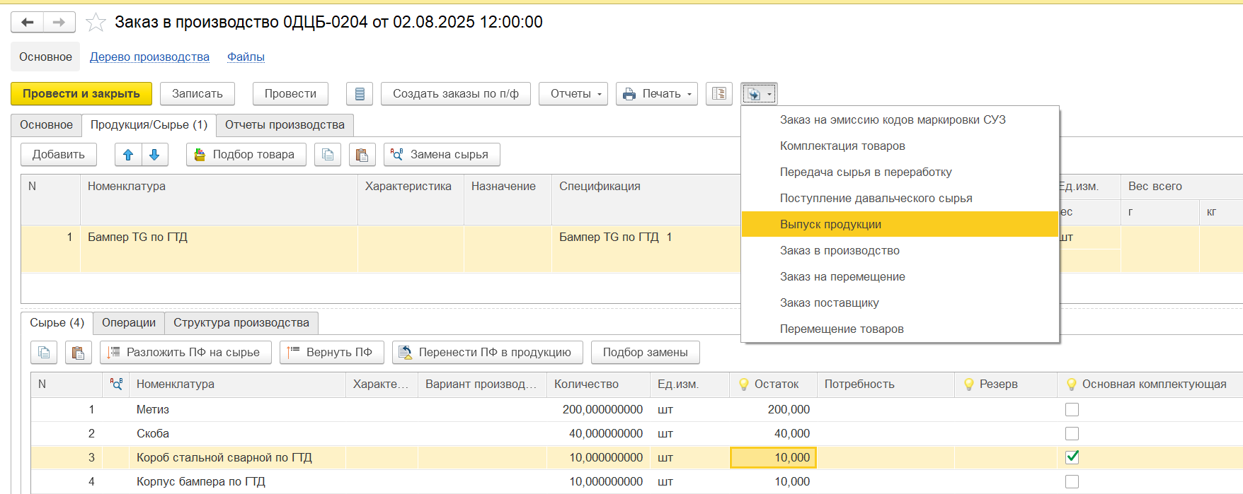Enable main component checkbox for Метиз
Image resolution: width=1243 pixels, height=494 pixels.
click(x=1072, y=410)
